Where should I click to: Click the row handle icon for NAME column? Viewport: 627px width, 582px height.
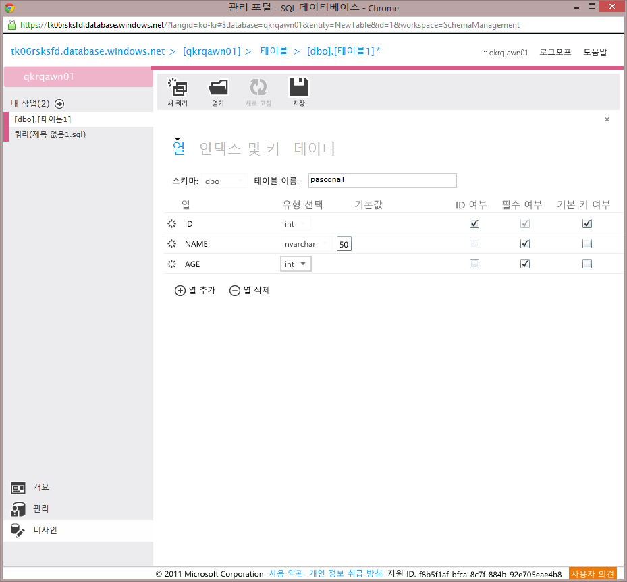click(x=171, y=243)
